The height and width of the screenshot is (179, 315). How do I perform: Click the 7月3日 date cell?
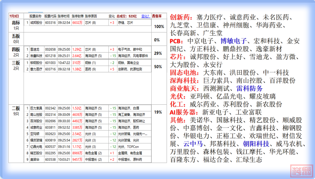click(x=15, y=16)
